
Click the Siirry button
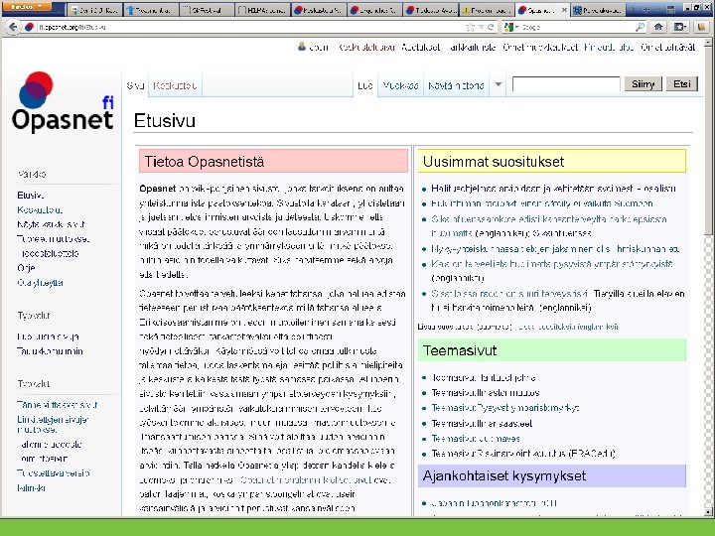[643, 84]
